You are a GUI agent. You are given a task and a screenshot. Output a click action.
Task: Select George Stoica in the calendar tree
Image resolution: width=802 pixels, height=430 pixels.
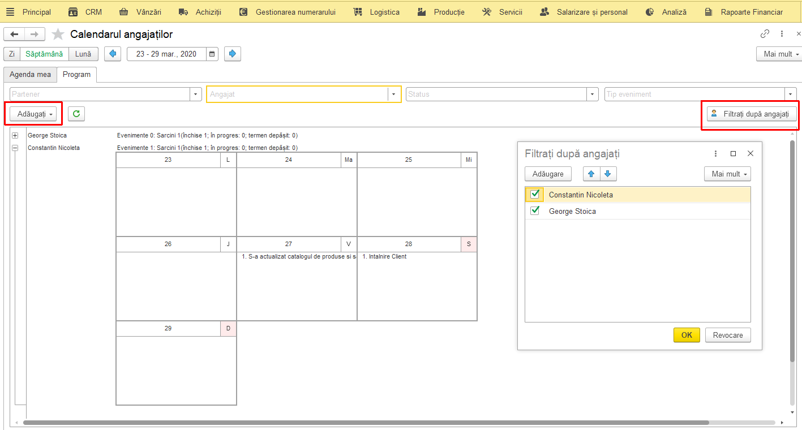tap(47, 135)
